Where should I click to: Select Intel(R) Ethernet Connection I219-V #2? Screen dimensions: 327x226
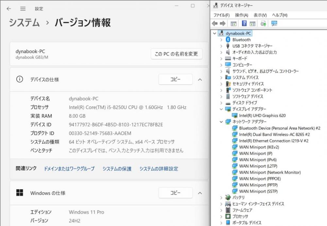click(274, 141)
